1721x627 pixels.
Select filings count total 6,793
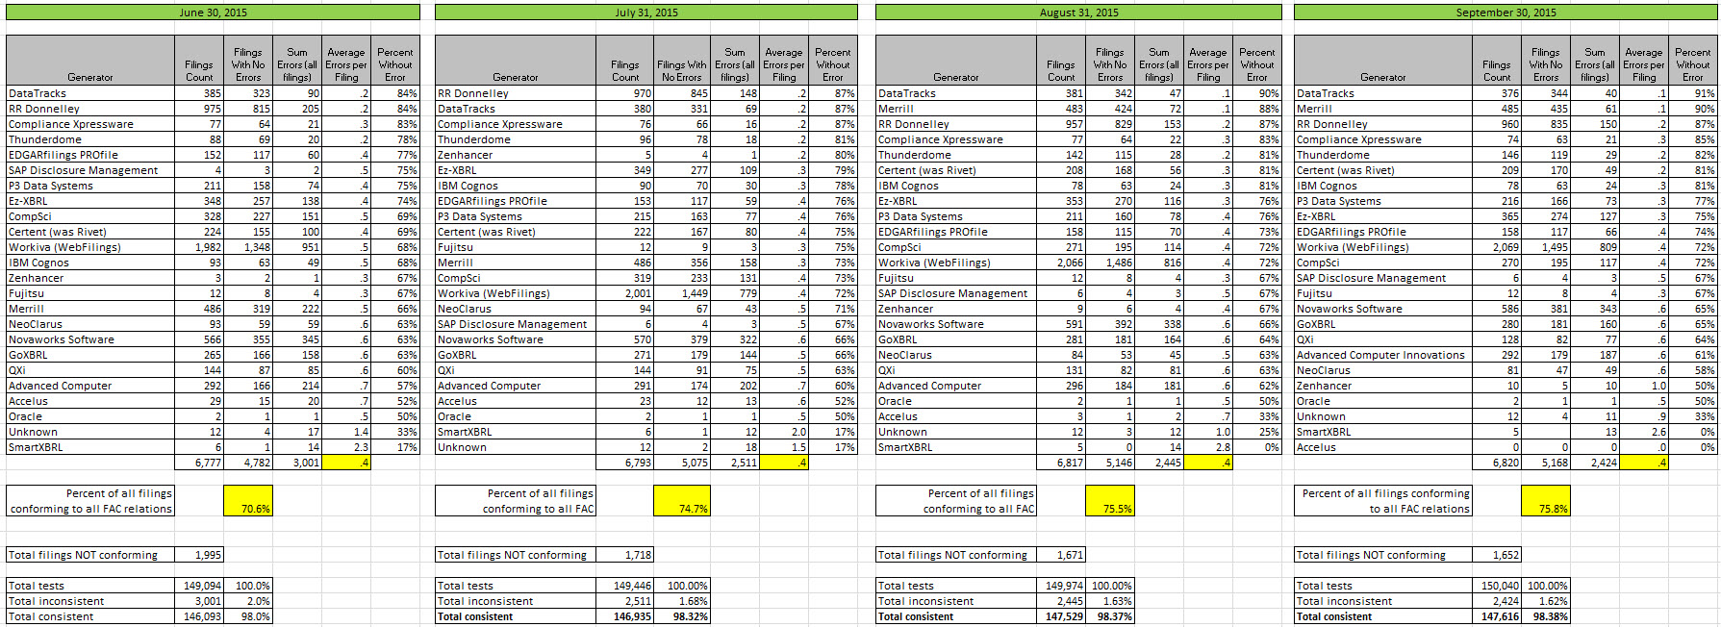[625, 463]
